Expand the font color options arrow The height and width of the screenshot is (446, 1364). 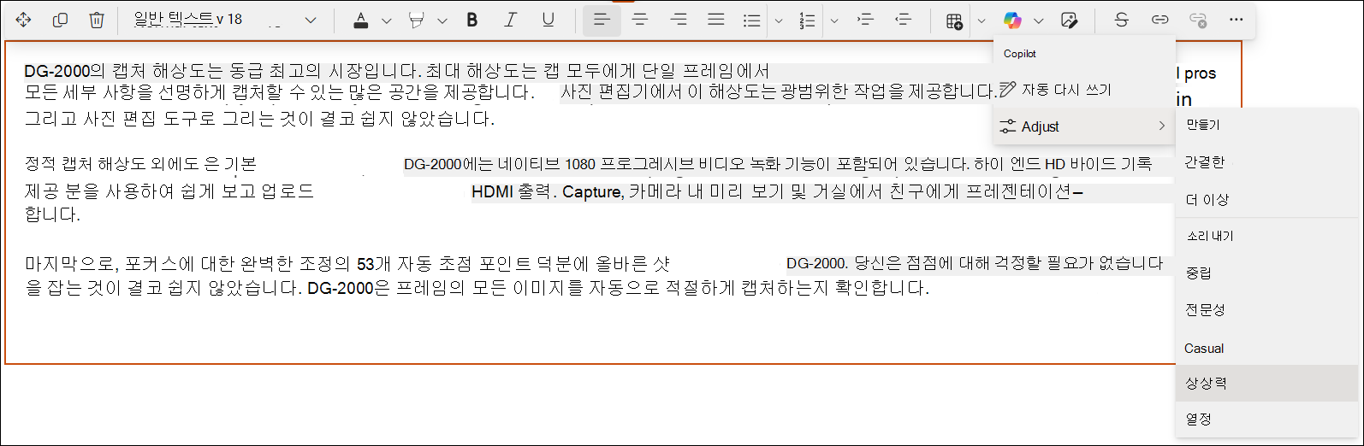(x=387, y=21)
